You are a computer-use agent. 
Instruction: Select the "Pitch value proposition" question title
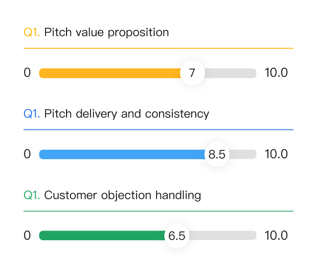pos(106,33)
